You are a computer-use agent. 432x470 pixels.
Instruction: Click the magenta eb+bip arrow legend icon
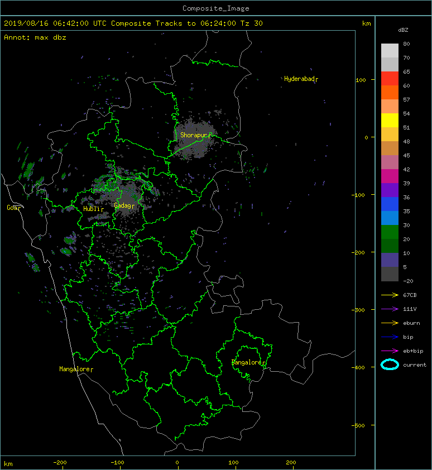pos(390,351)
